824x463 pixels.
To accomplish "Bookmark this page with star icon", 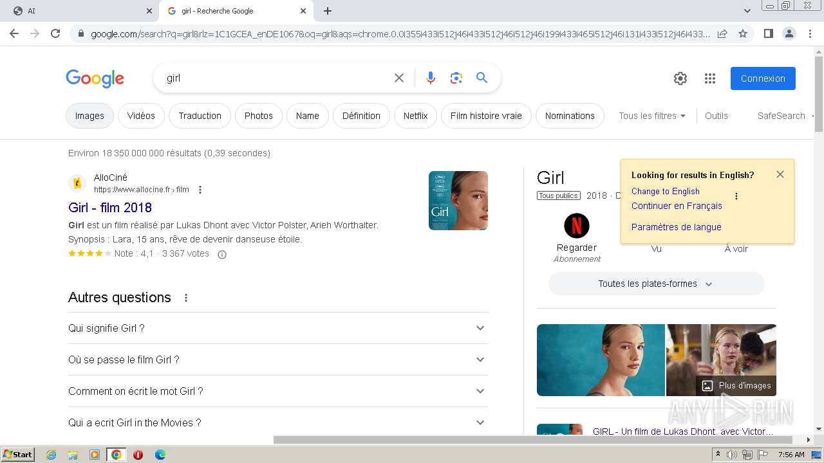I will [x=743, y=33].
